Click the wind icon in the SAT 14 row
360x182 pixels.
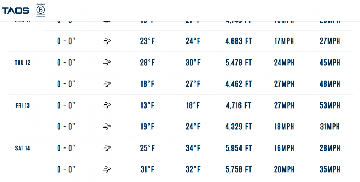pyautogui.click(x=107, y=148)
